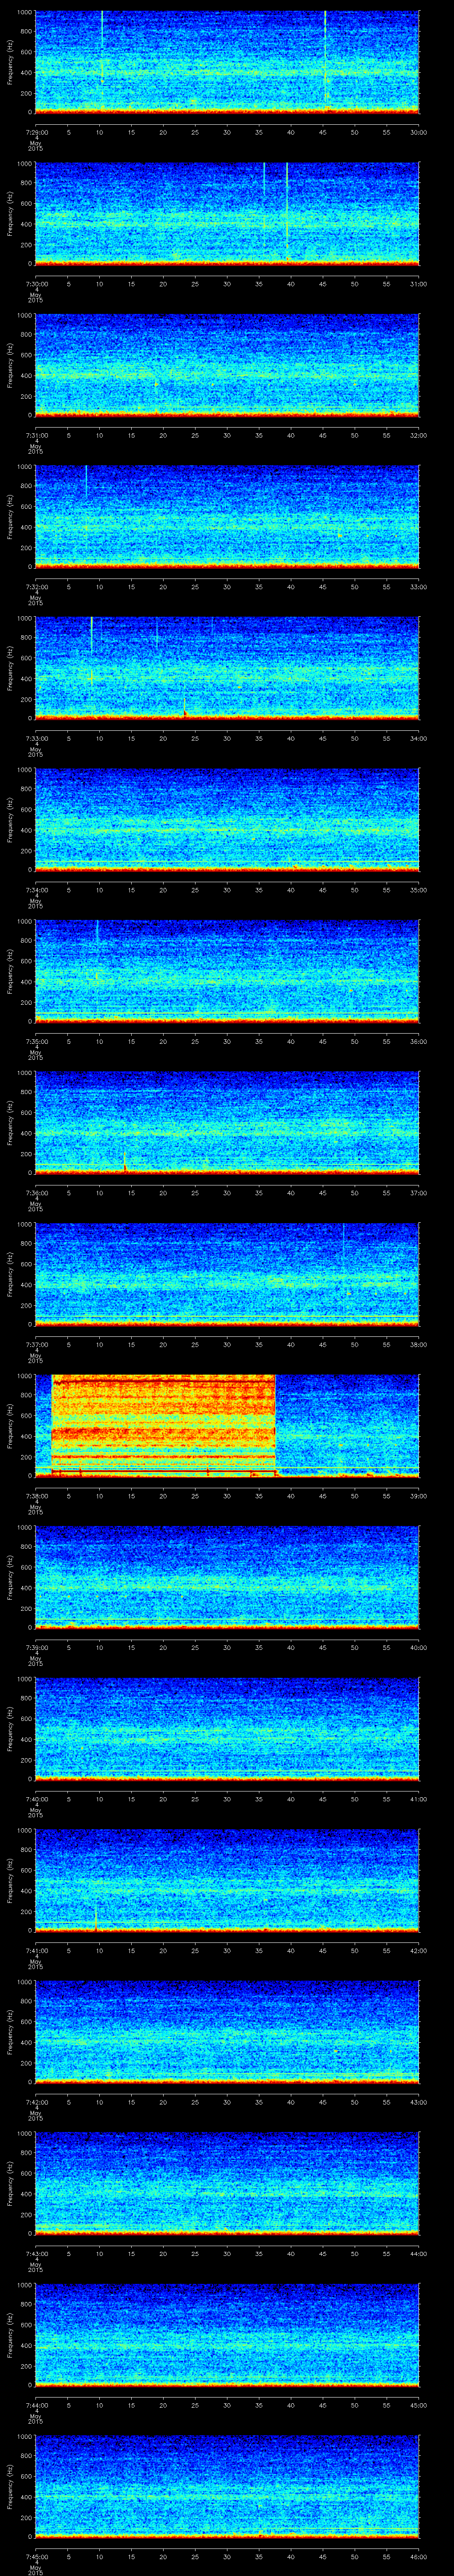Open the spectrogram panel starting at 7:29:00
454x2576 pixels.
[227, 62]
